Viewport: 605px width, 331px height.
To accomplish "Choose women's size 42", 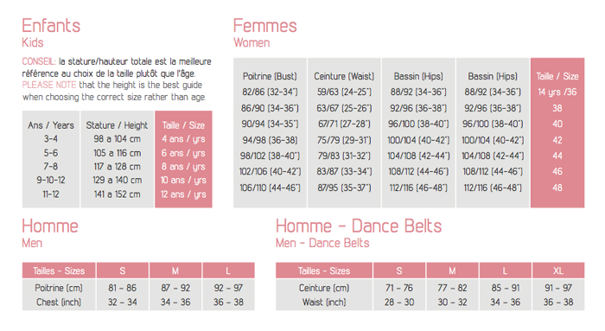I will click(557, 140).
